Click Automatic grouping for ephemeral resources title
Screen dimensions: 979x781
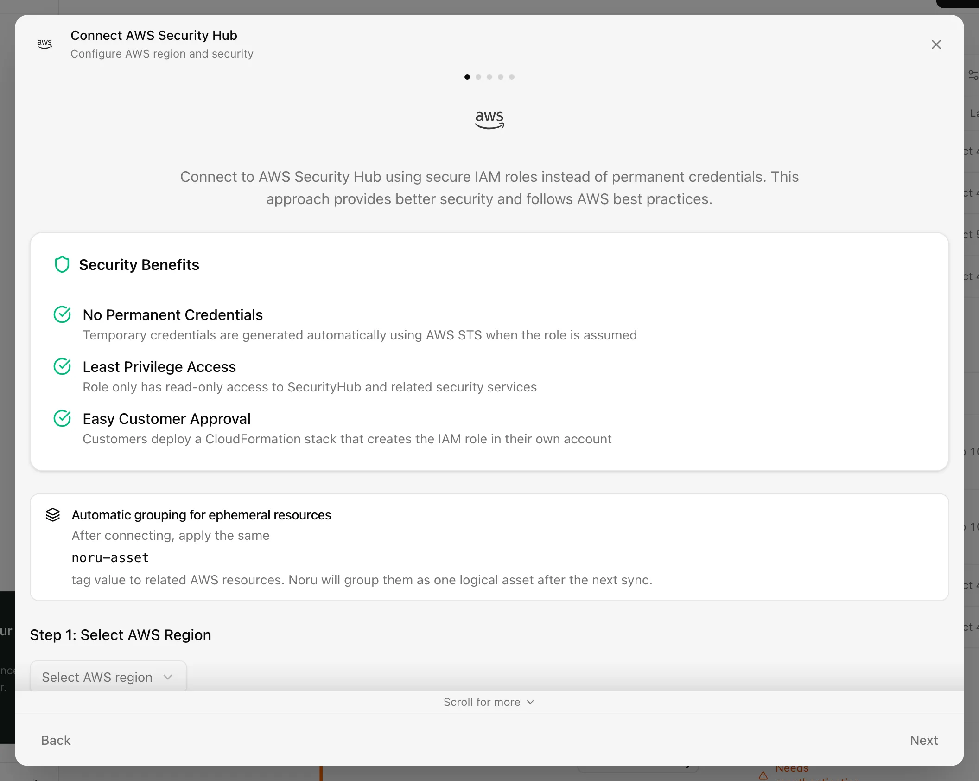[x=201, y=515]
